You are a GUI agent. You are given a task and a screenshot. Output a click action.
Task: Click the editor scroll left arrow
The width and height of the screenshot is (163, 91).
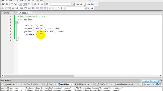click(x=2, y=76)
